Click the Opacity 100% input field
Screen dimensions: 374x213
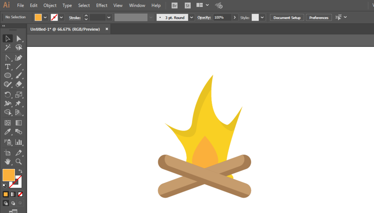pos(222,18)
